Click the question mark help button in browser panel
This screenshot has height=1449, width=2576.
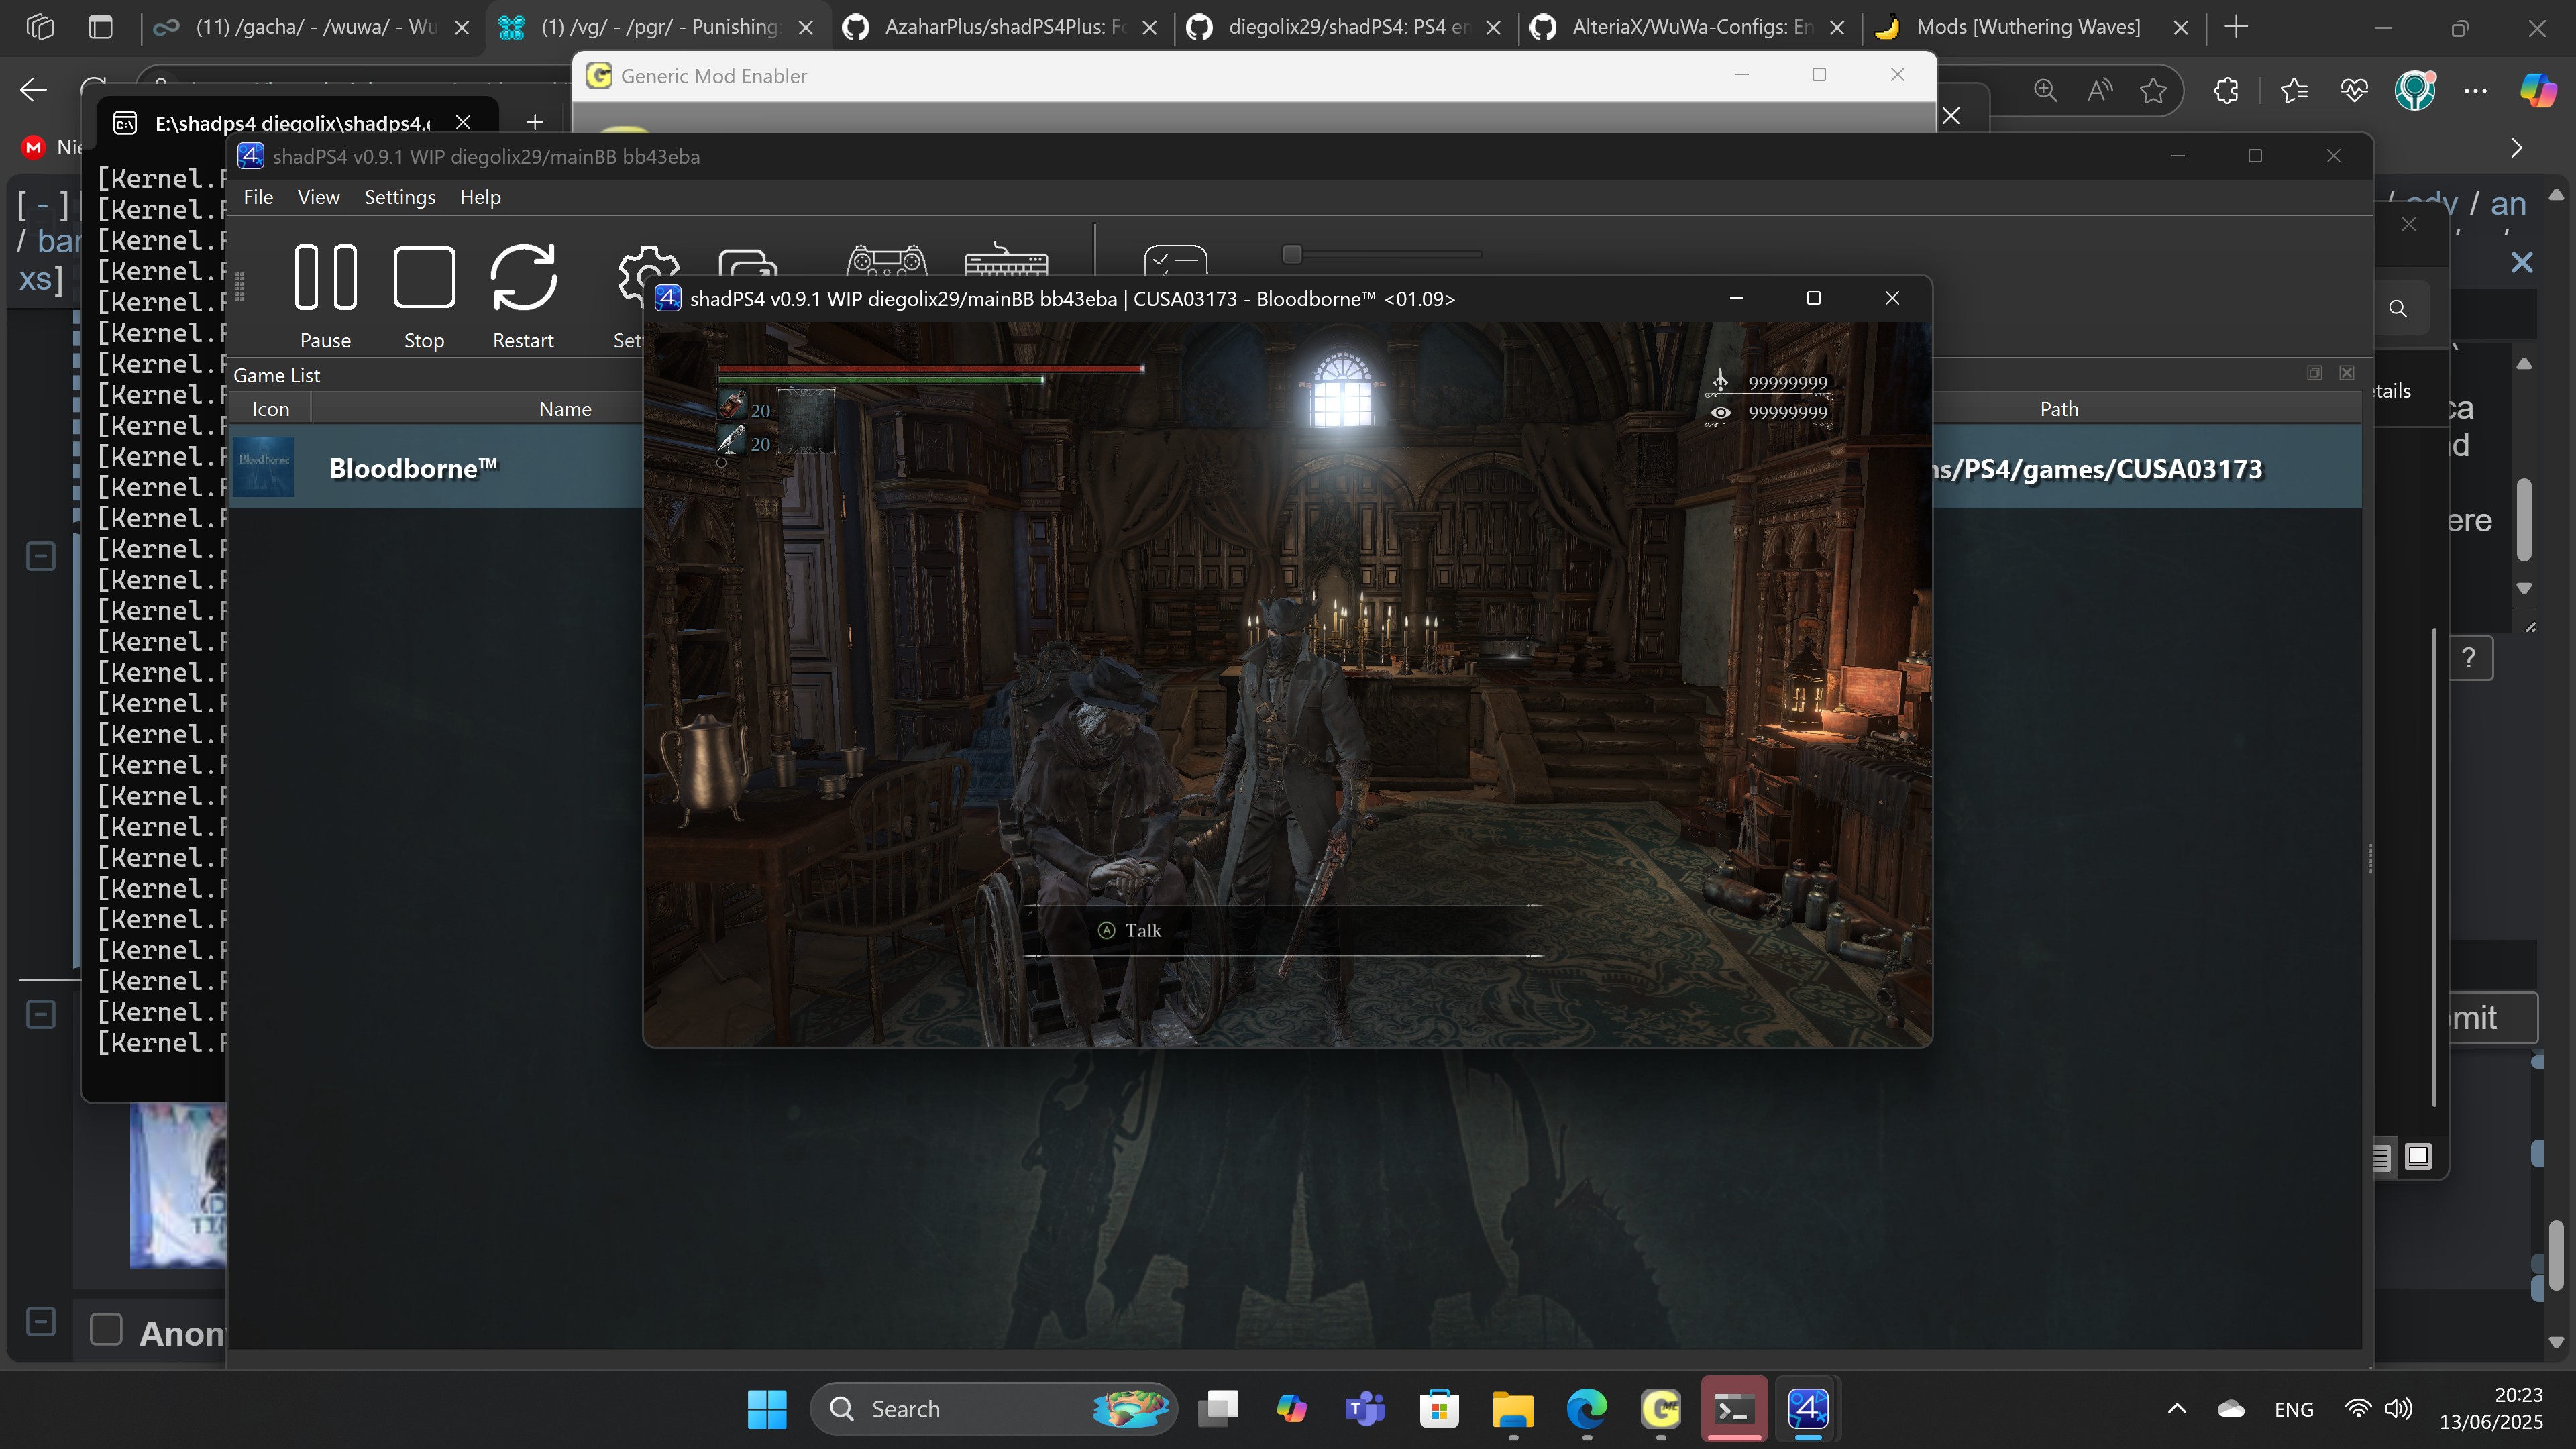pos(2469,658)
